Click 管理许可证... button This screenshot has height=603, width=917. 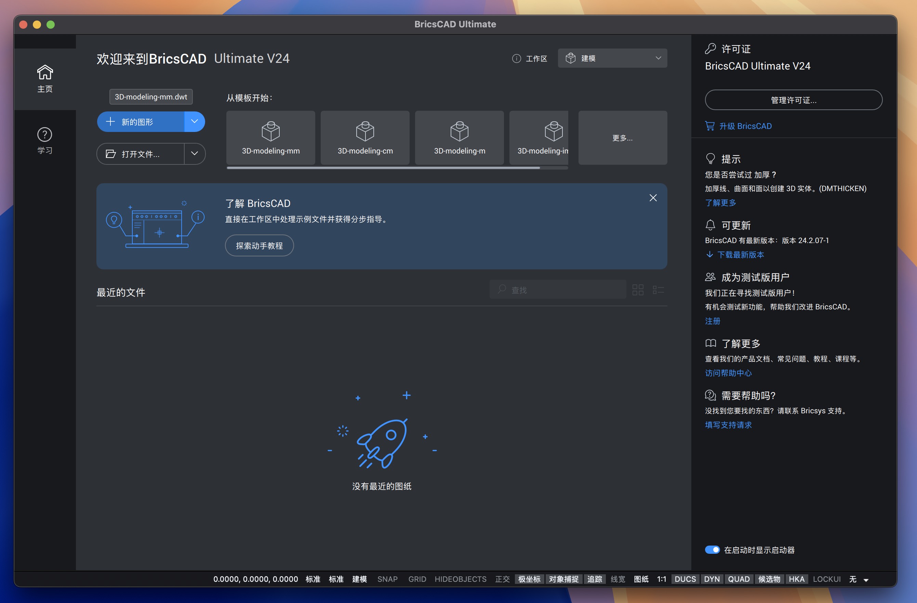coord(793,100)
